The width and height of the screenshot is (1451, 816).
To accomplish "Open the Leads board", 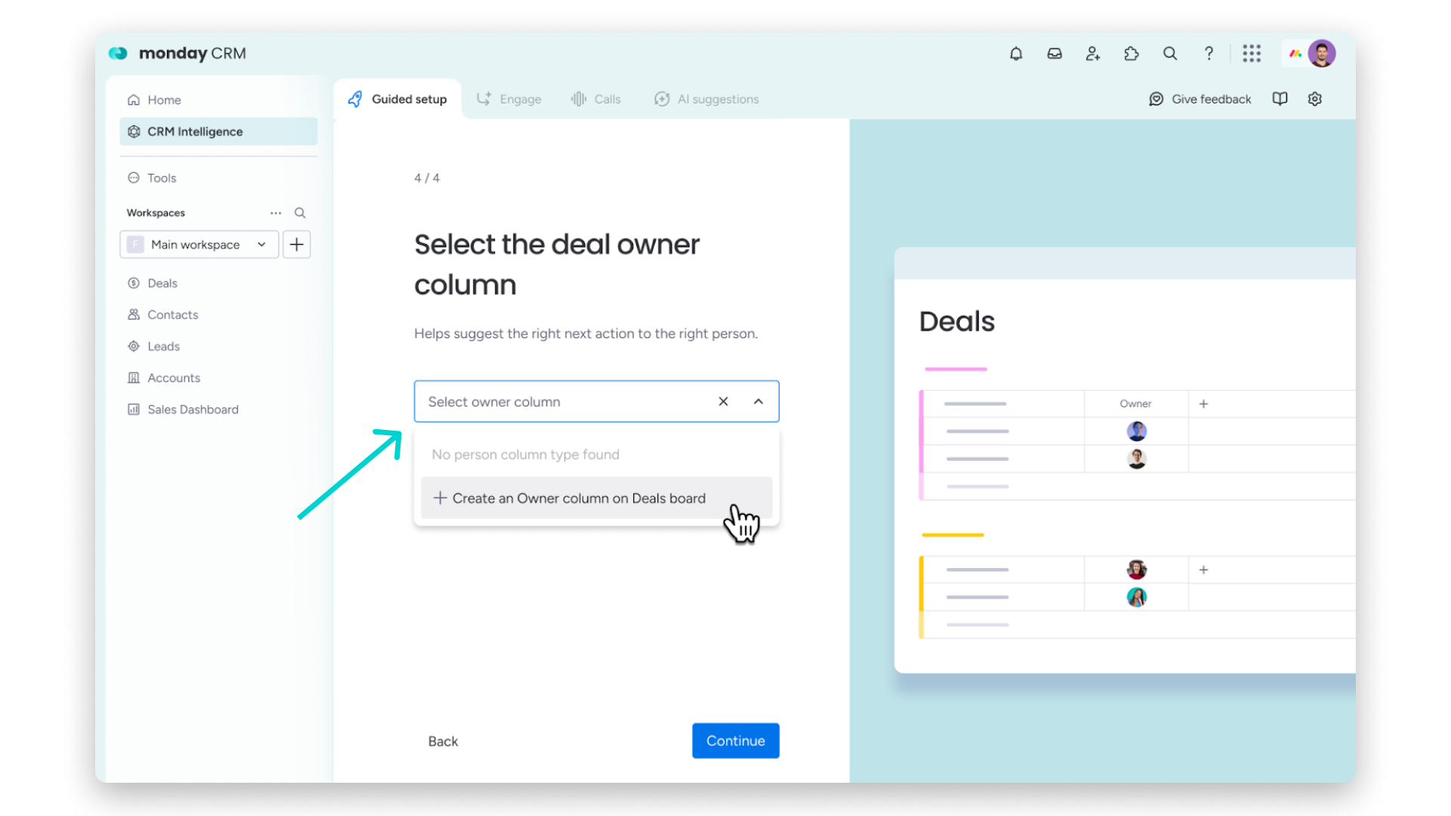I will (x=218, y=347).
